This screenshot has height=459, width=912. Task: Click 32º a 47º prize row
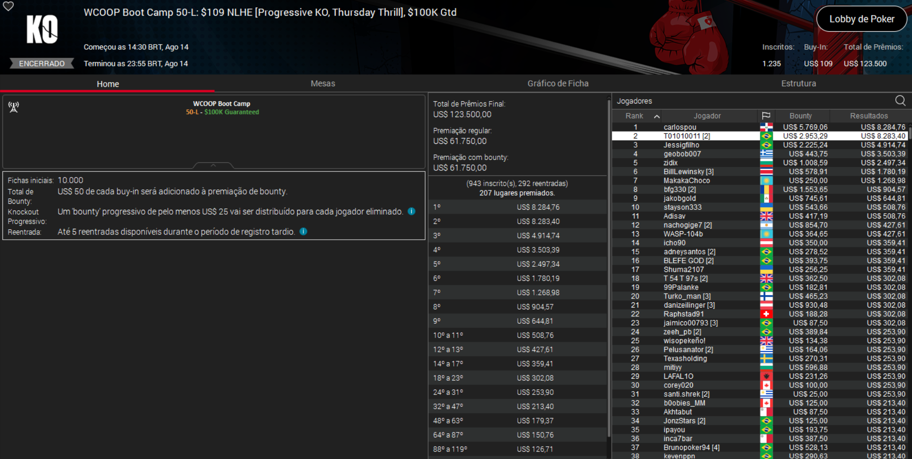click(518, 406)
